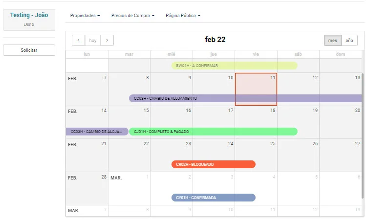Screen dimensions: 366x223
Task: Select the CY01H - CONFIRMADA blue booking
Action: pyautogui.click(x=214, y=198)
